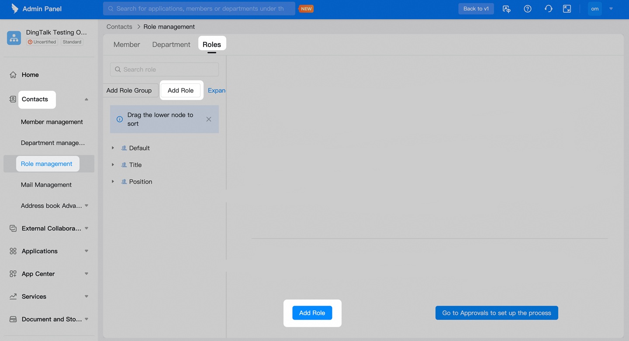The width and height of the screenshot is (629, 341).
Task: Expand the Title role group
Action: pyautogui.click(x=113, y=165)
